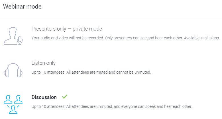The height and width of the screenshot is (119, 222).
Task: Select the Listen only mode title
Action: [x=44, y=63]
